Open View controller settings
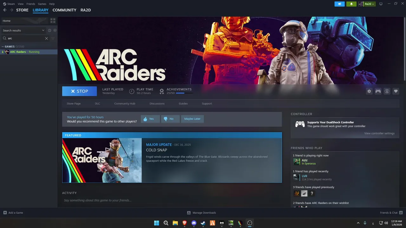The image size is (406, 228). click(379, 133)
